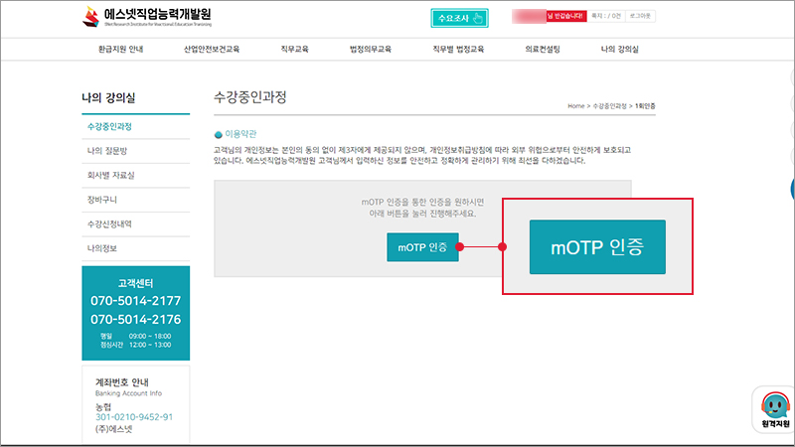Go to 법정의무교육 menu
795x447 pixels.
pyautogui.click(x=371, y=49)
